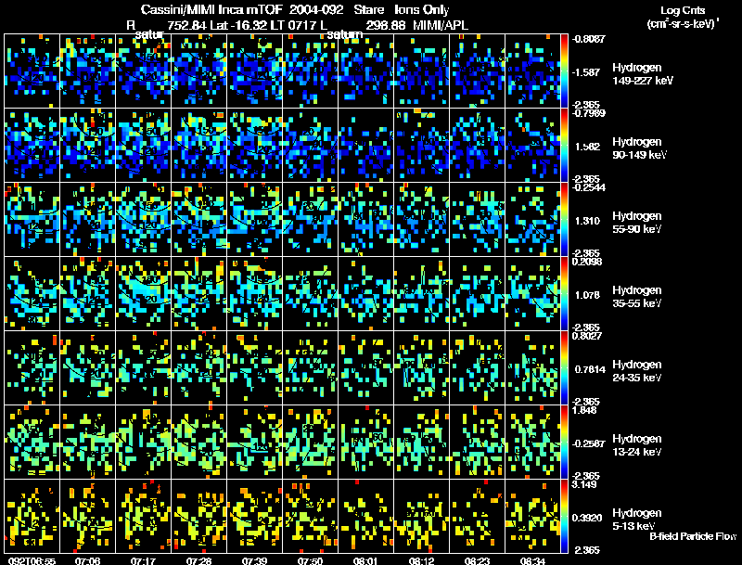Click the '08:01' time label
This screenshot has height=565, width=742.
[365, 561]
